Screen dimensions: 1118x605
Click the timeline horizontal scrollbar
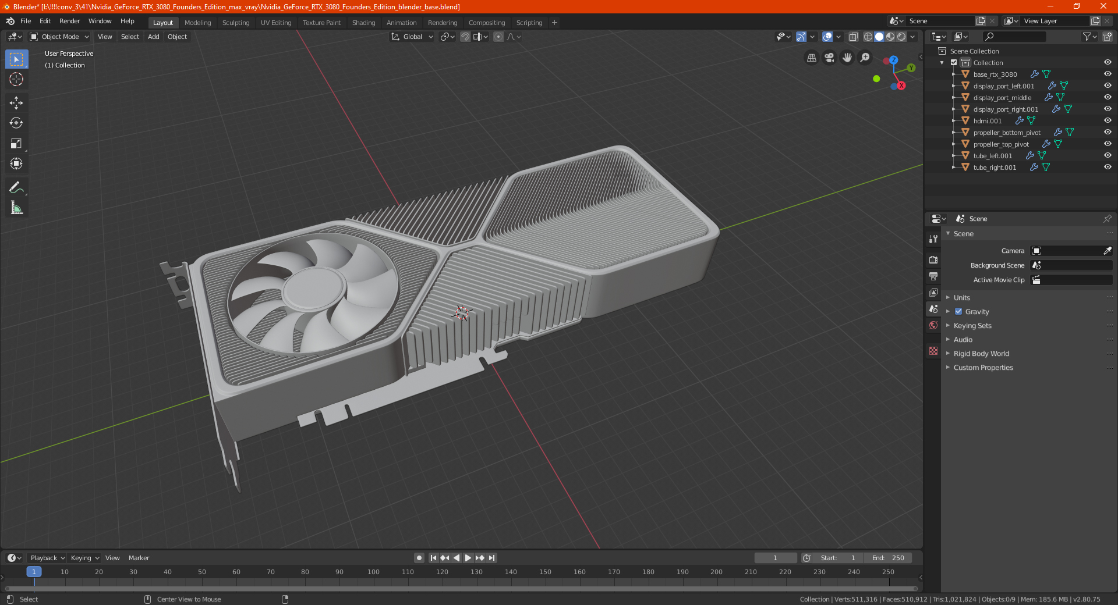(461, 589)
